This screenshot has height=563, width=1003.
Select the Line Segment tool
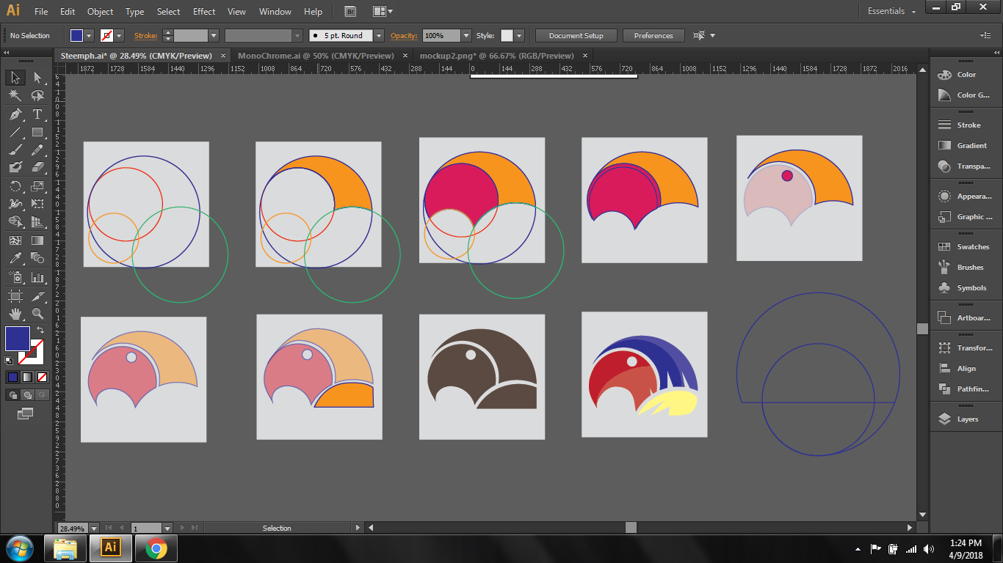click(15, 133)
